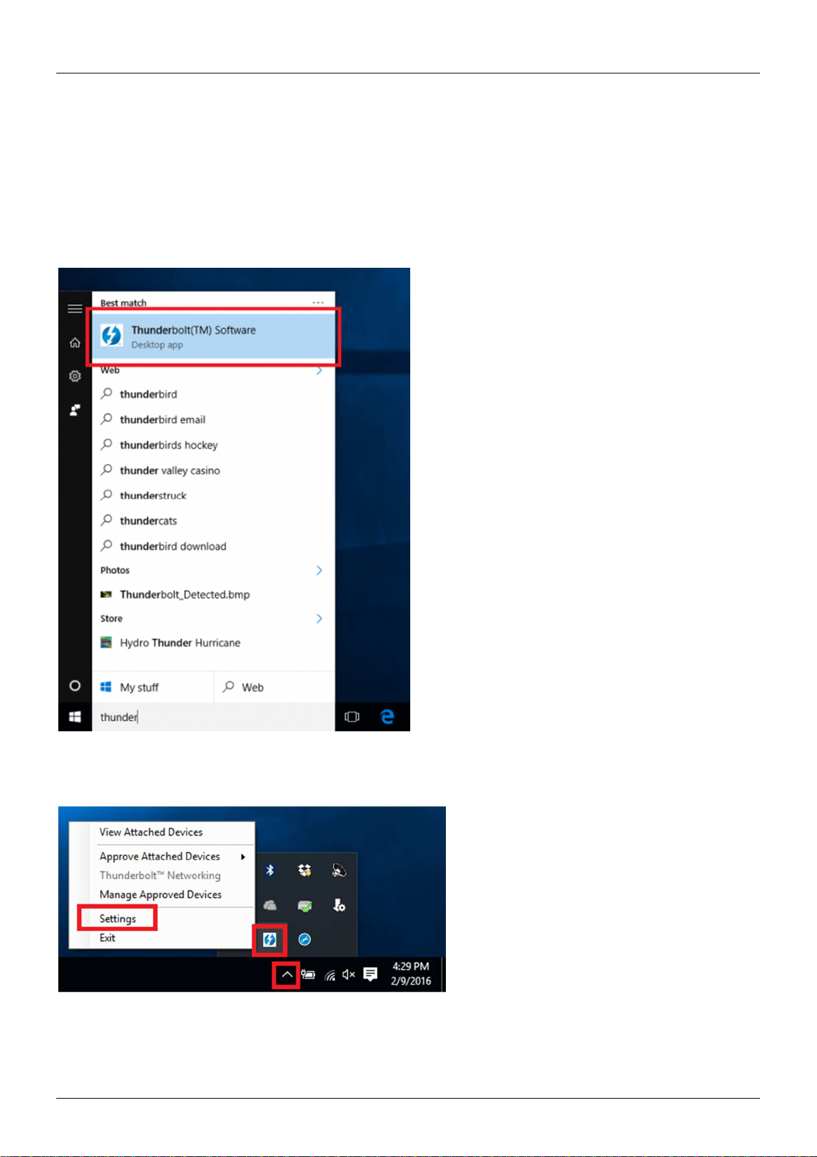
Task: Open the Home icon in search sidebar
Action: pos(75,343)
